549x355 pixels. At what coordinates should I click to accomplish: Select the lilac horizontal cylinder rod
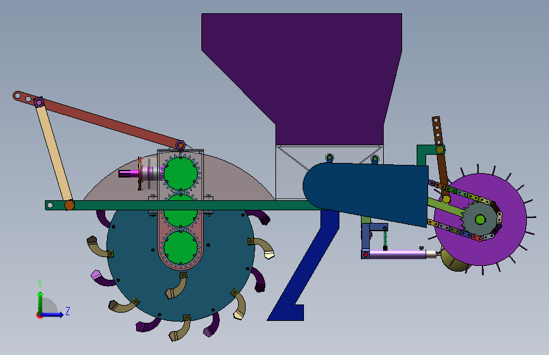[x=398, y=255]
